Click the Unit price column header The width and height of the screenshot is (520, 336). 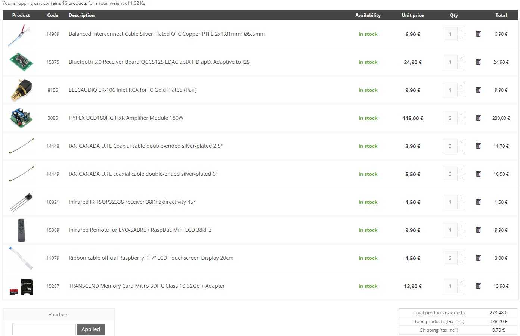click(x=413, y=15)
